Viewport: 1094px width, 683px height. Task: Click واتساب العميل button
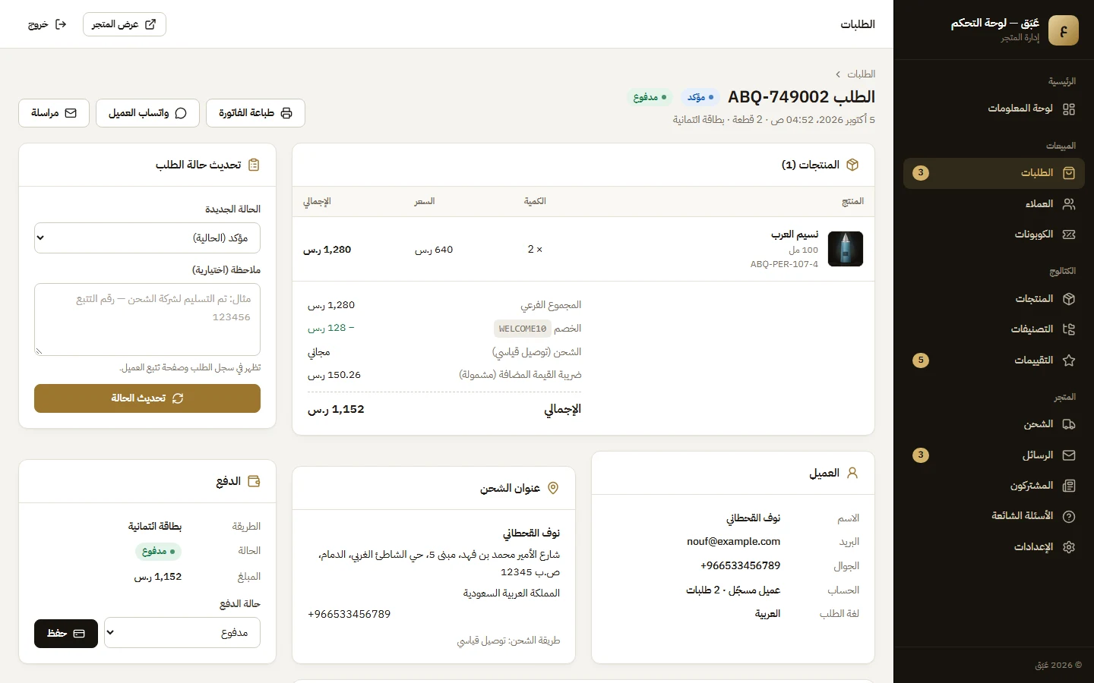coord(147,113)
